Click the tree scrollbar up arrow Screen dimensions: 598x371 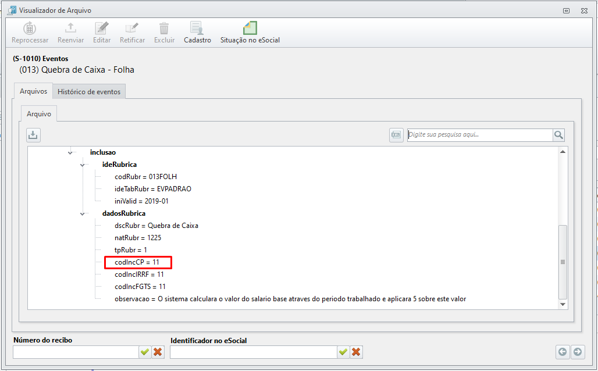(x=563, y=152)
